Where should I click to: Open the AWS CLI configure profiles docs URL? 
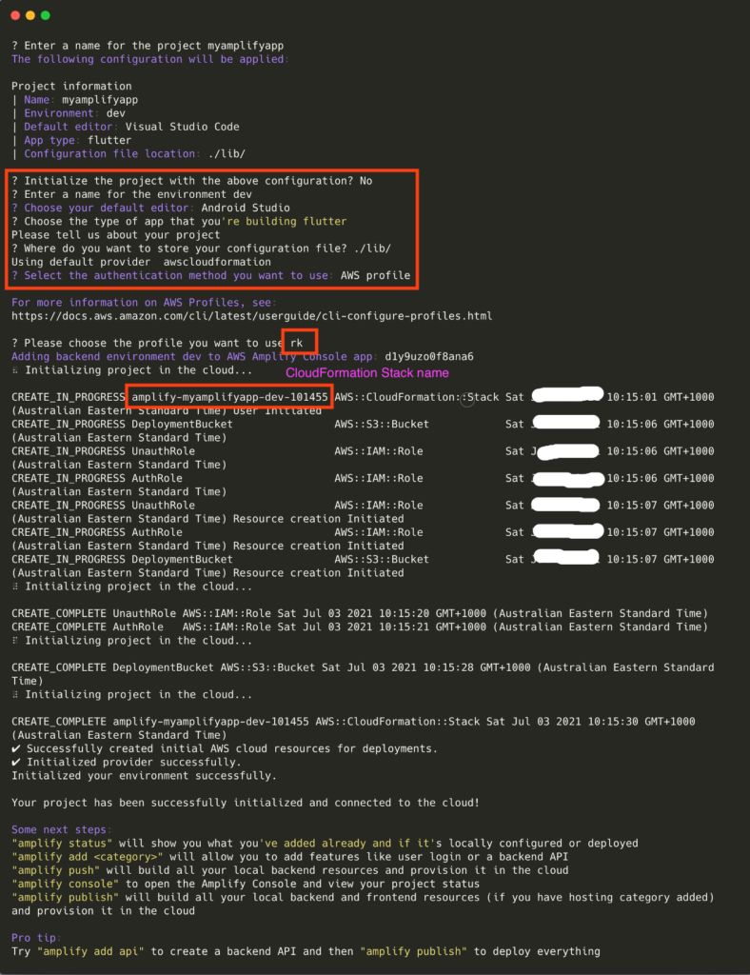pyautogui.click(x=251, y=315)
